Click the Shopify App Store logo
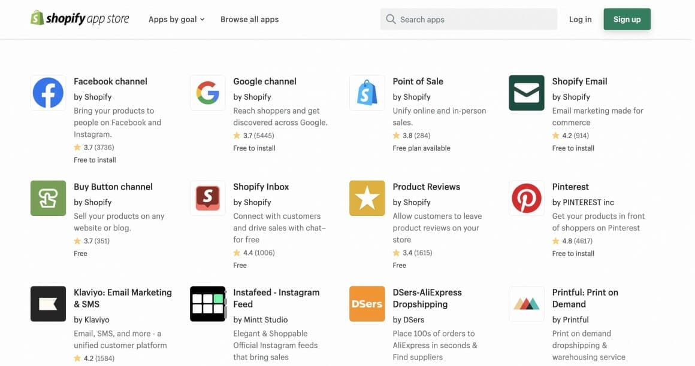Viewport: 695px width, 366px height. point(80,19)
